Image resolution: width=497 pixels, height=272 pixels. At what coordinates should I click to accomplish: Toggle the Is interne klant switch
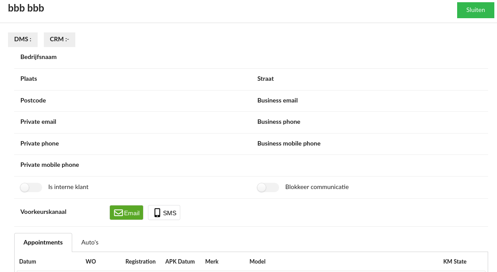tap(31, 187)
